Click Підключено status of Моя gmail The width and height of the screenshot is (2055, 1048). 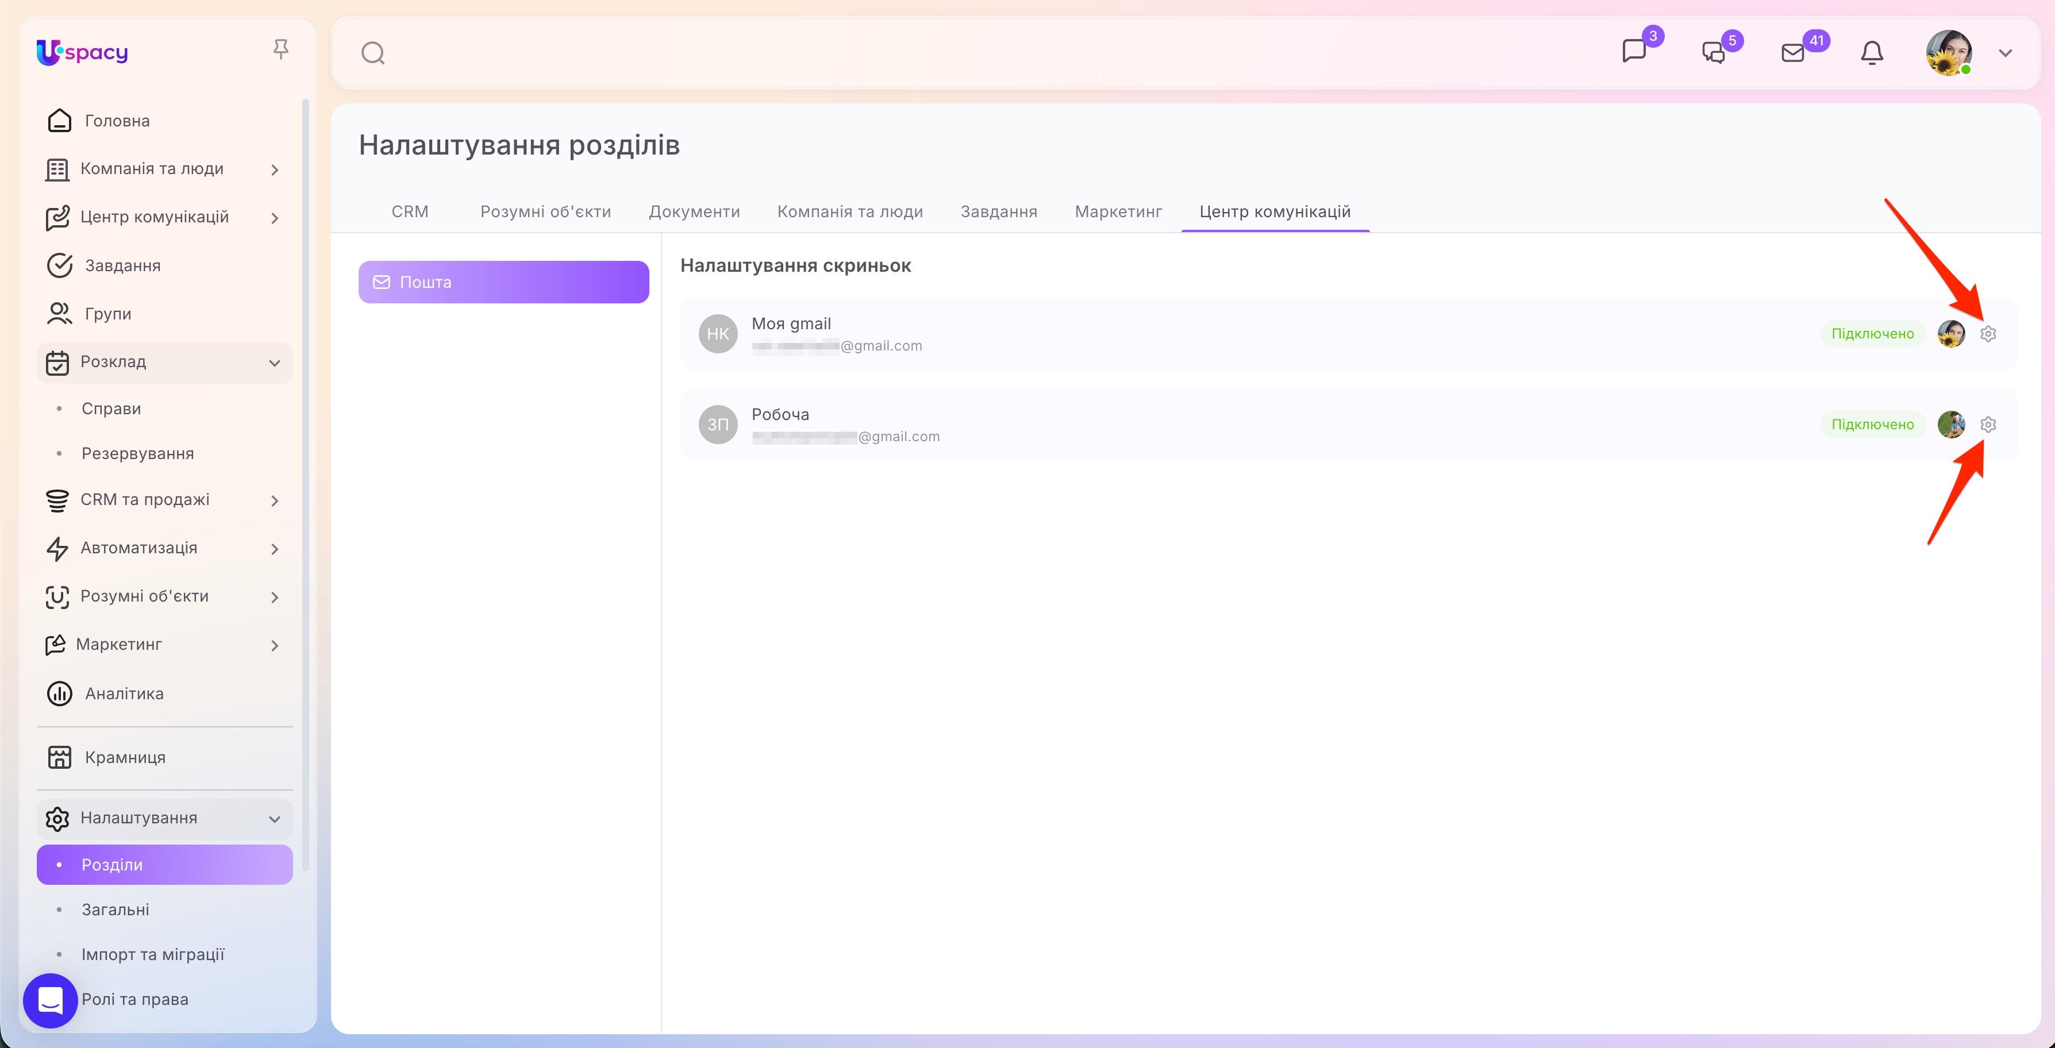tap(1872, 333)
